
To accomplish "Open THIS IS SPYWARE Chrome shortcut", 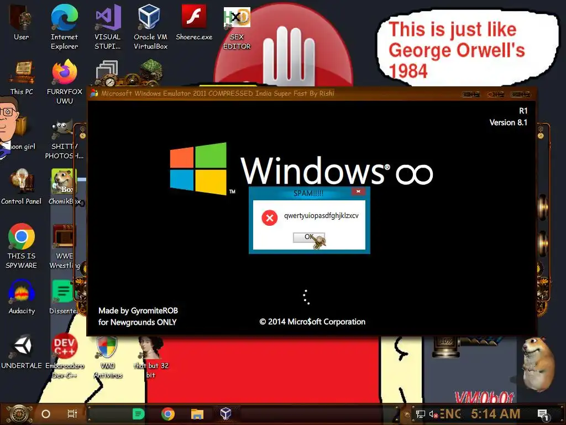I will [x=22, y=246].
